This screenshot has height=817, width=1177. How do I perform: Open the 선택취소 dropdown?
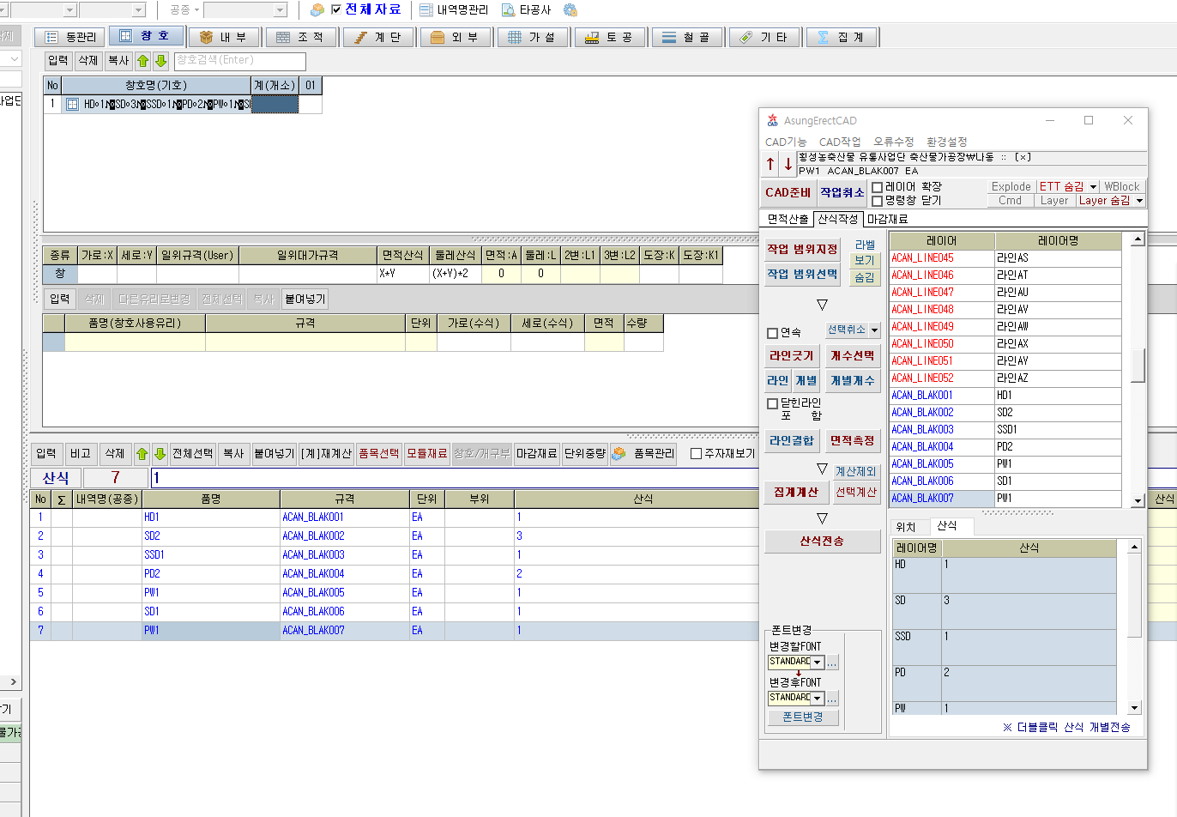tap(875, 330)
